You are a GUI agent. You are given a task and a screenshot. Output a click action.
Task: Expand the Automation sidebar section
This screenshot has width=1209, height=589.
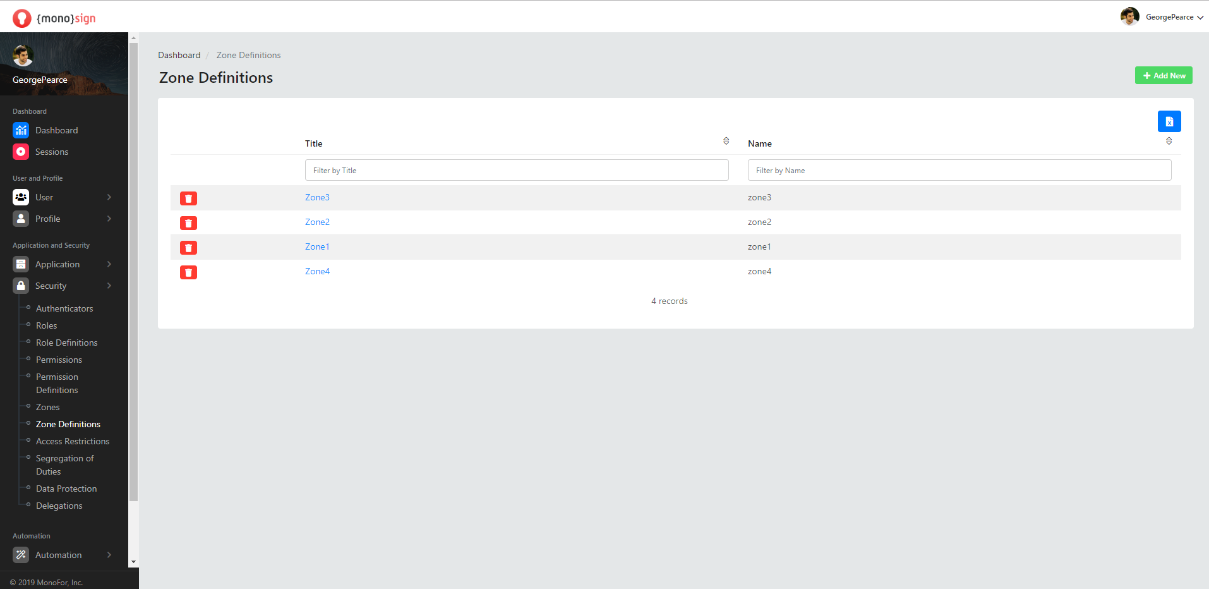click(x=109, y=555)
